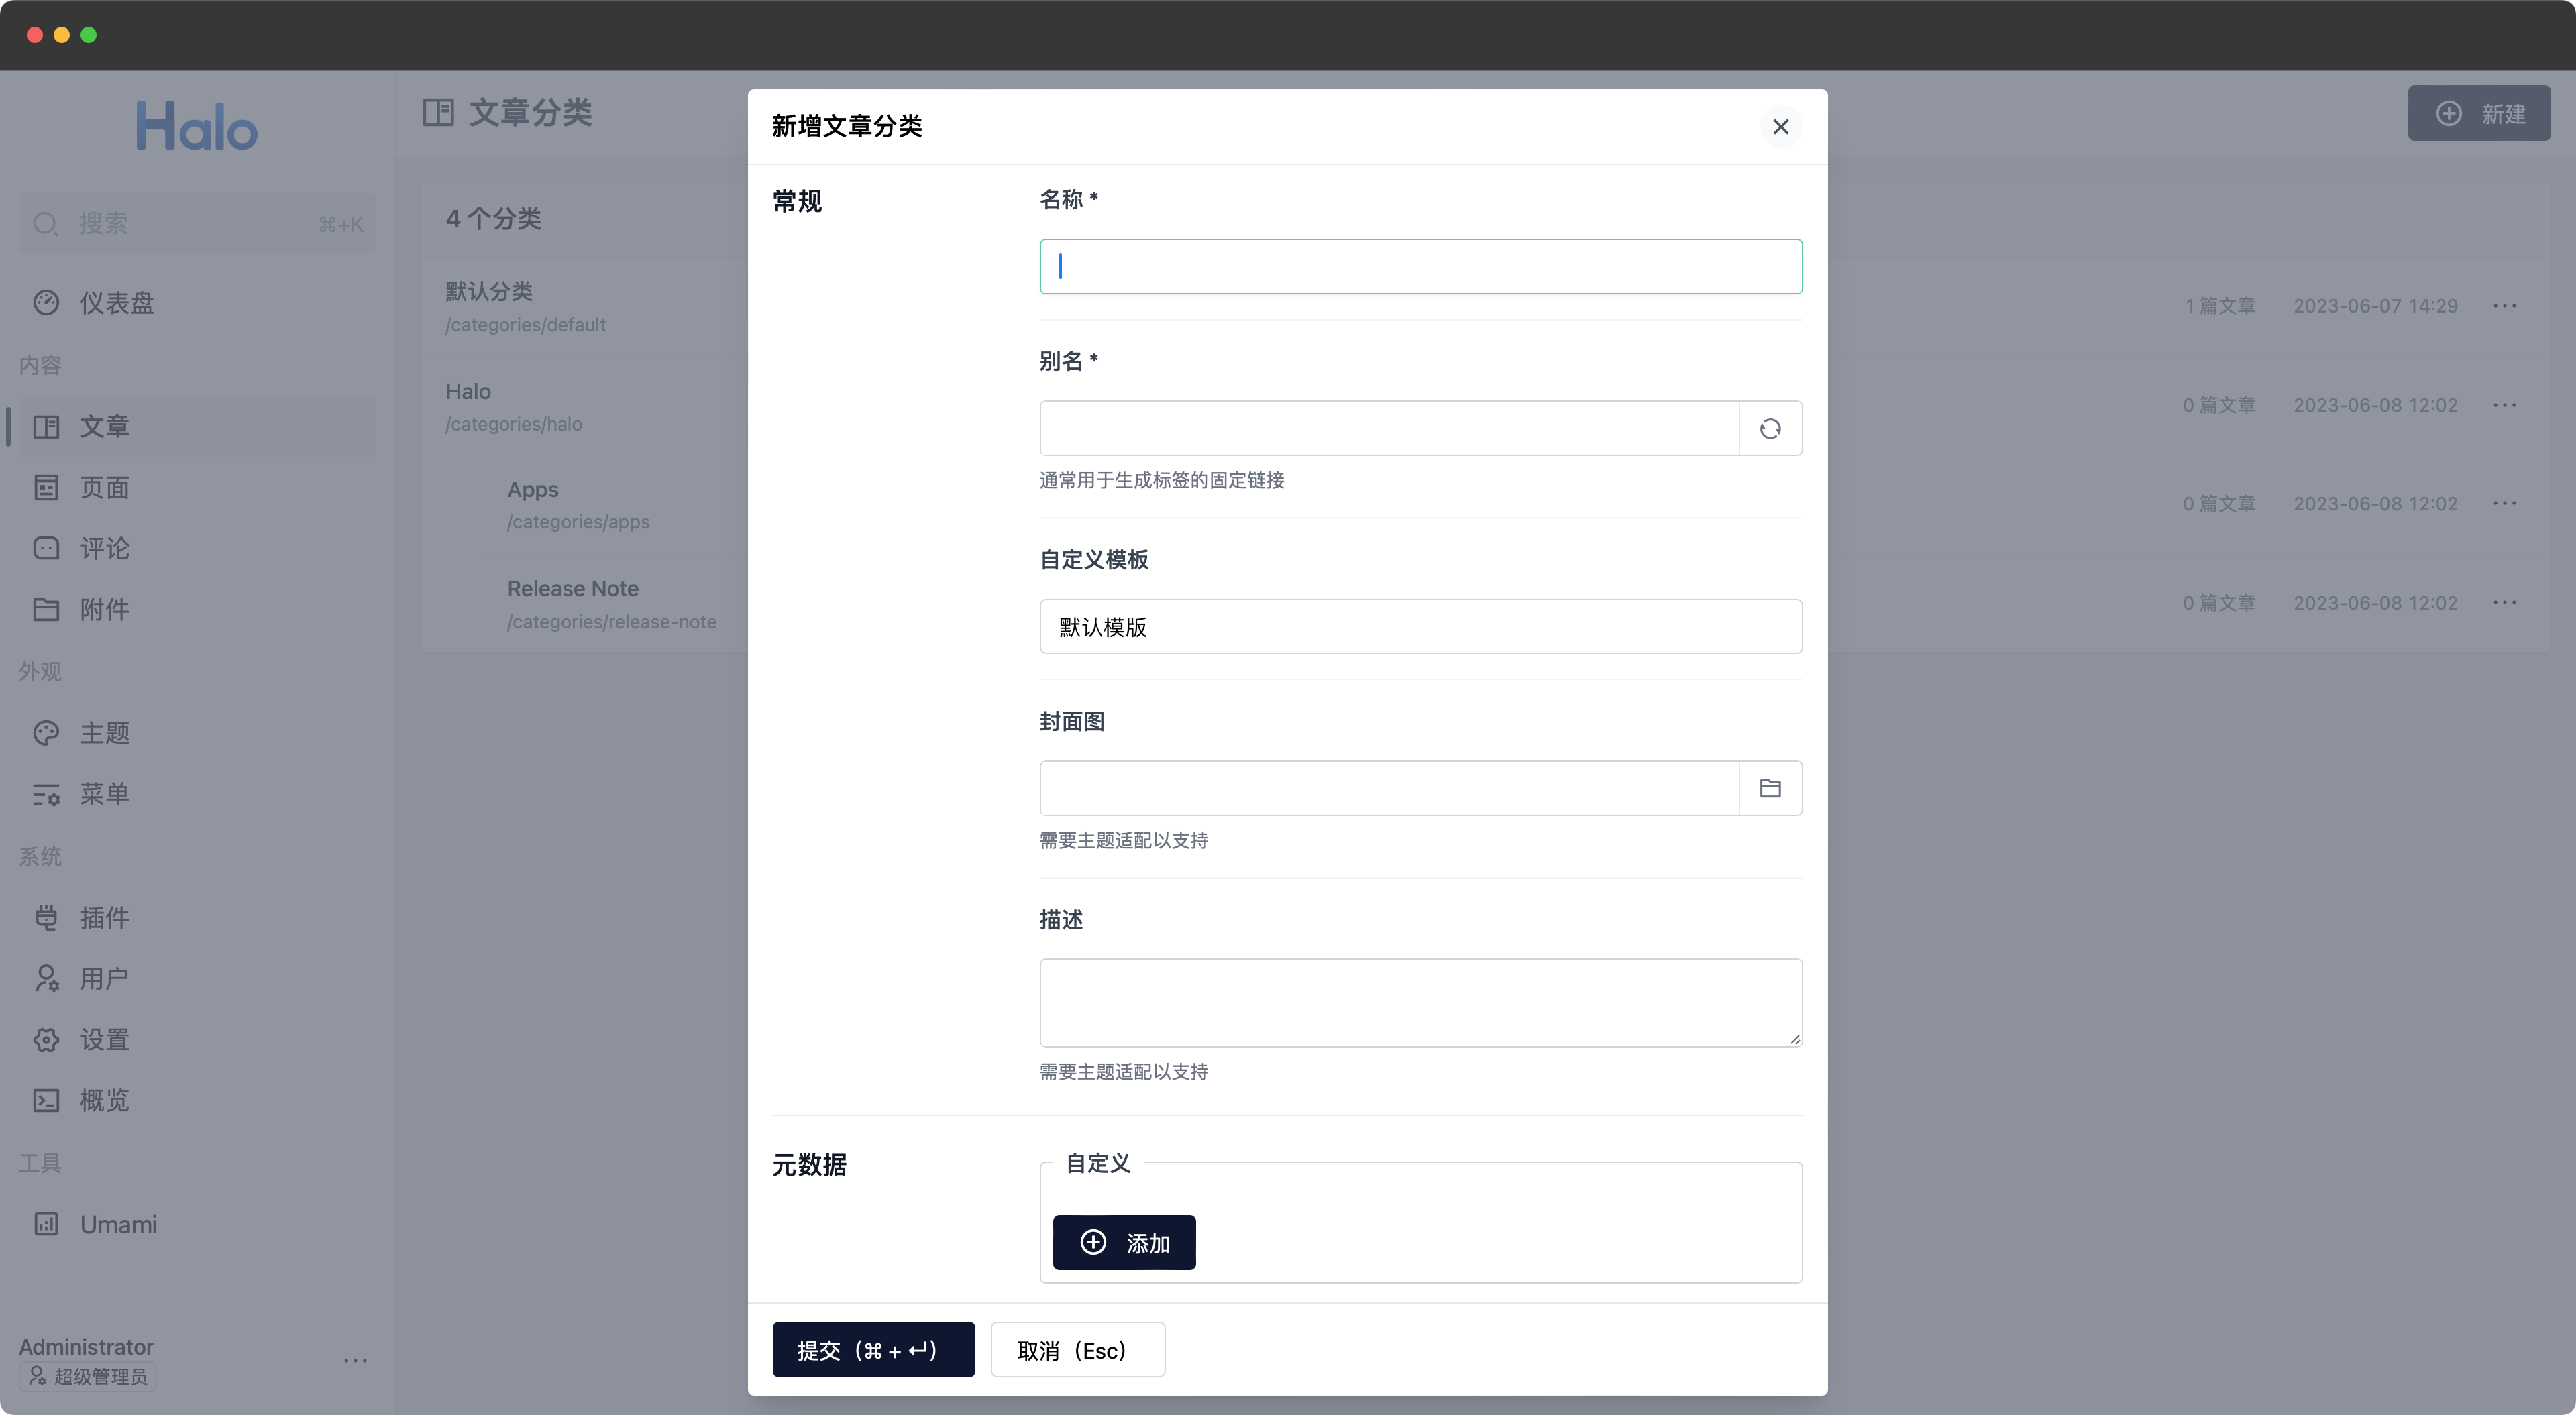Open 概览 in the sidebar
This screenshot has width=2576, height=1415.
[197, 1100]
